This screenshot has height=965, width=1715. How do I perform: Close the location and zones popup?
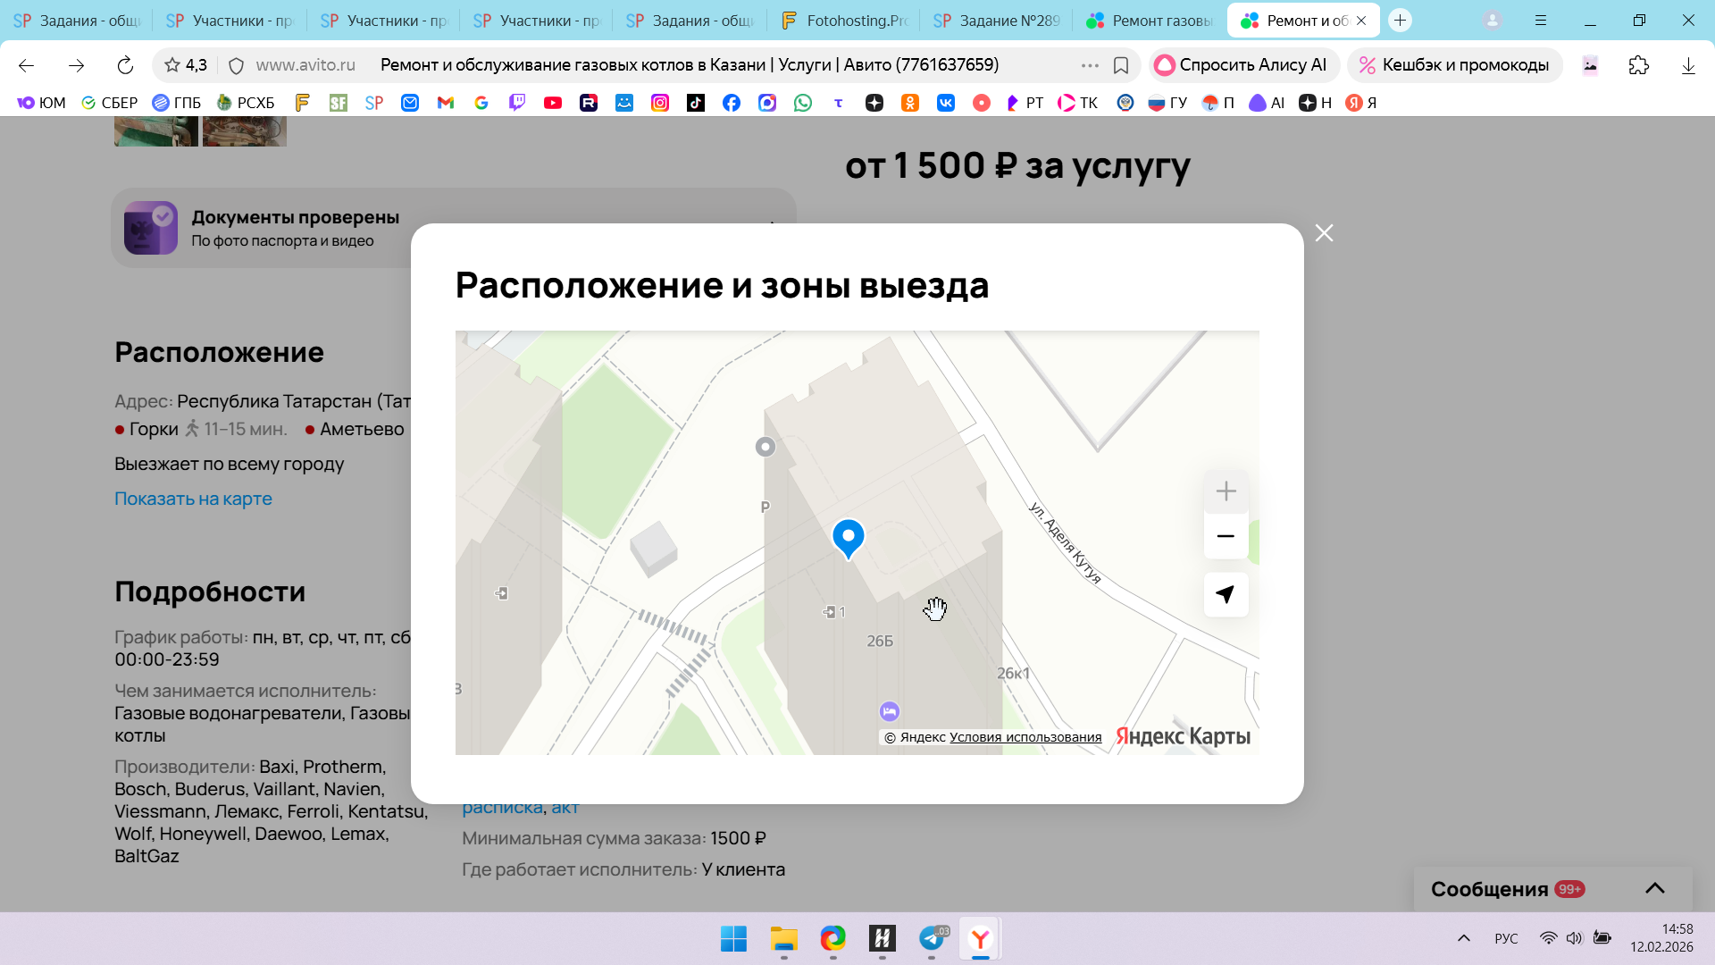(1324, 233)
